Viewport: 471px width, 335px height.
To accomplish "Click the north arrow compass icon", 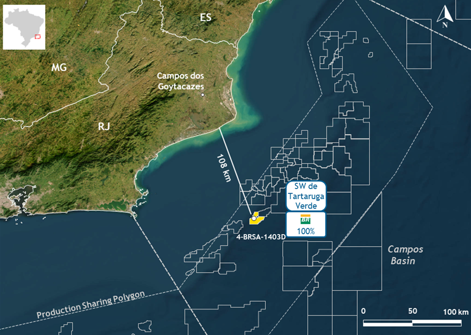I will tap(444, 17).
